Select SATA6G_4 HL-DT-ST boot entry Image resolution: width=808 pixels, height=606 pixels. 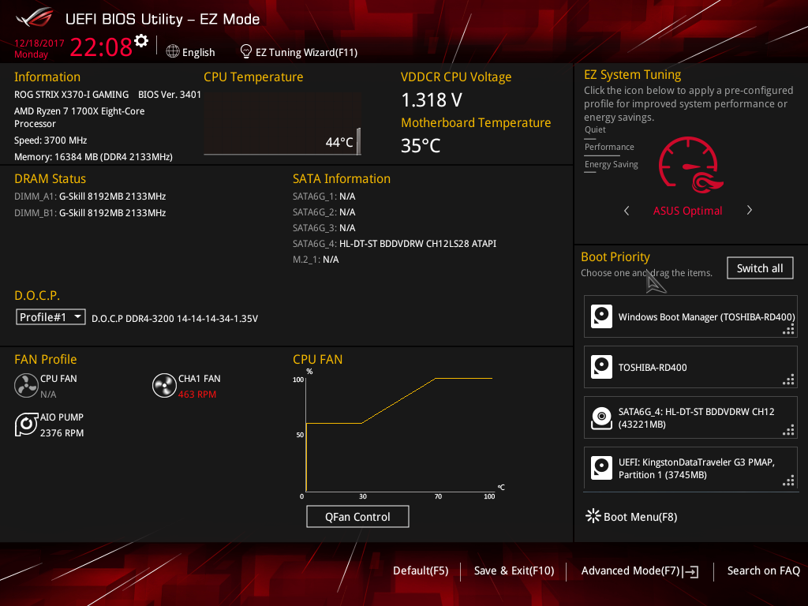point(690,417)
